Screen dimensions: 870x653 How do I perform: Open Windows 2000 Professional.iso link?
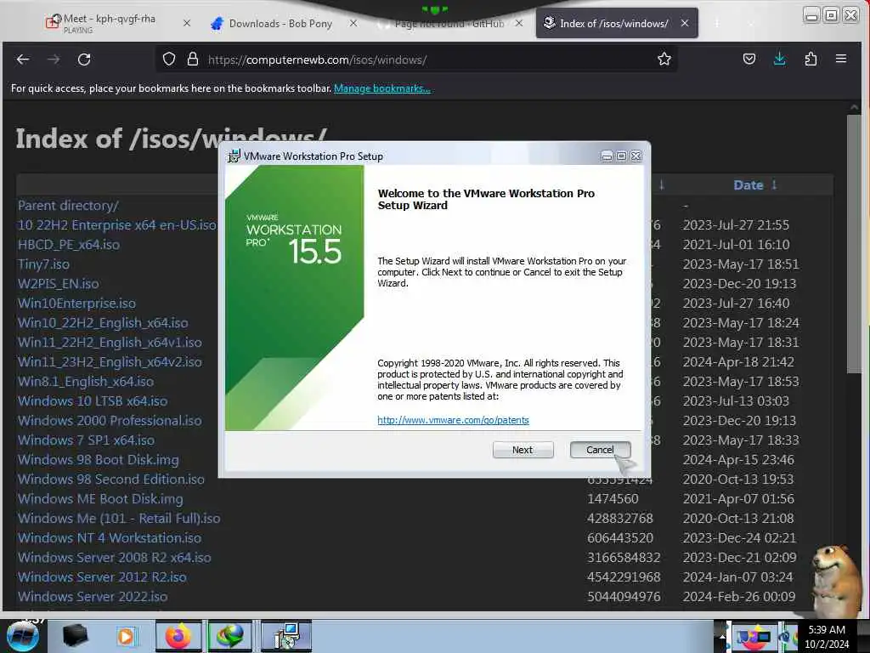point(110,420)
